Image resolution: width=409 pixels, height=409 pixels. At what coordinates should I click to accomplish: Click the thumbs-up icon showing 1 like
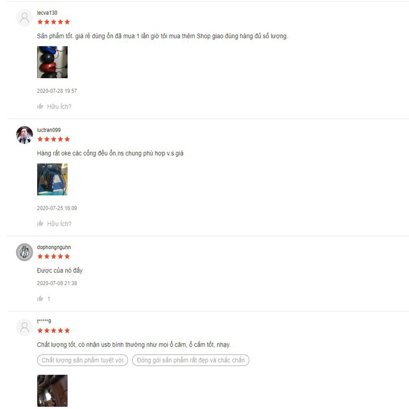click(x=40, y=298)
